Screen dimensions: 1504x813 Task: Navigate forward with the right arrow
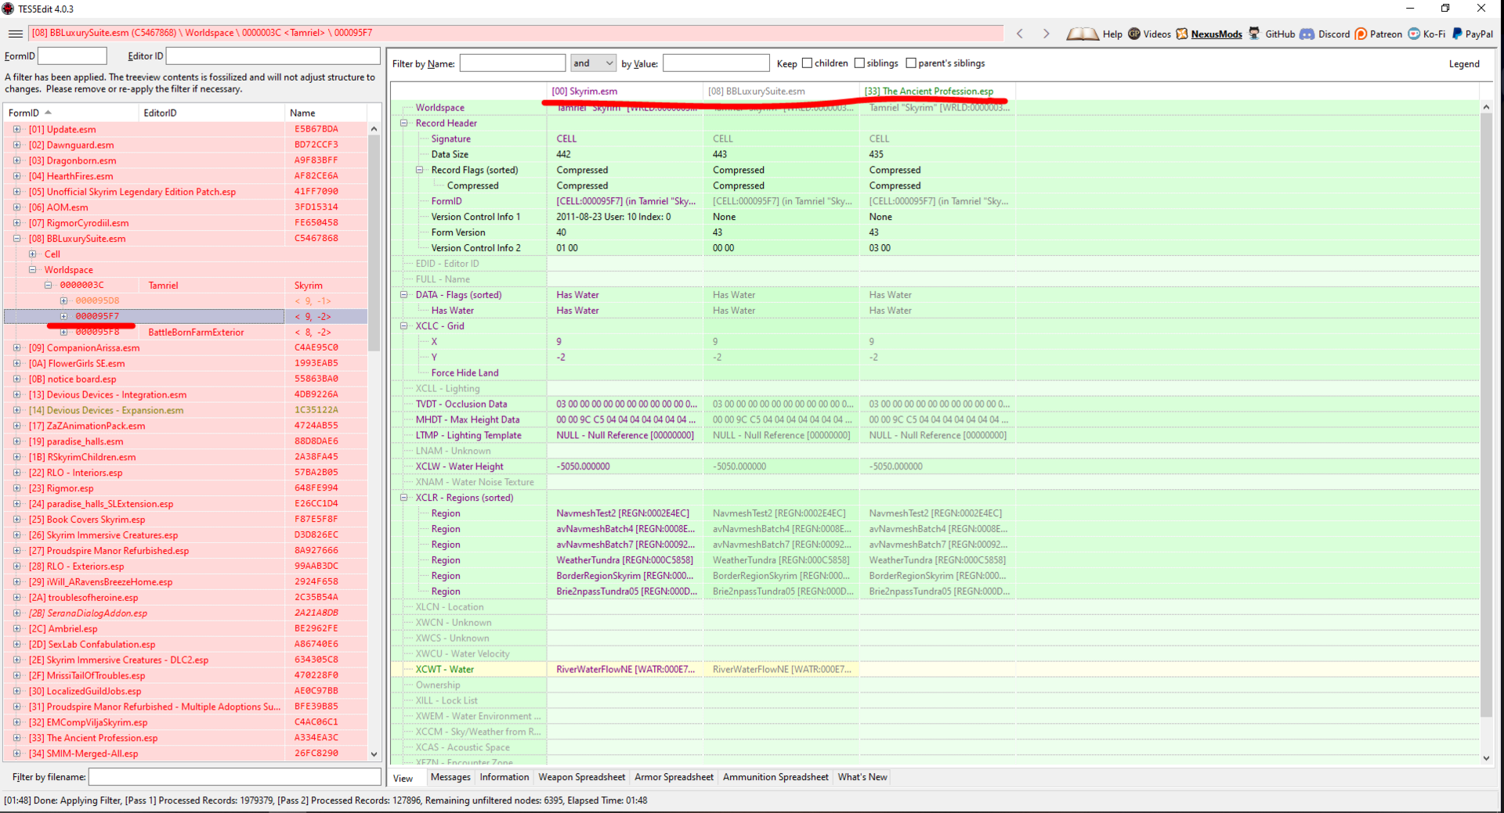[1046, 34]
